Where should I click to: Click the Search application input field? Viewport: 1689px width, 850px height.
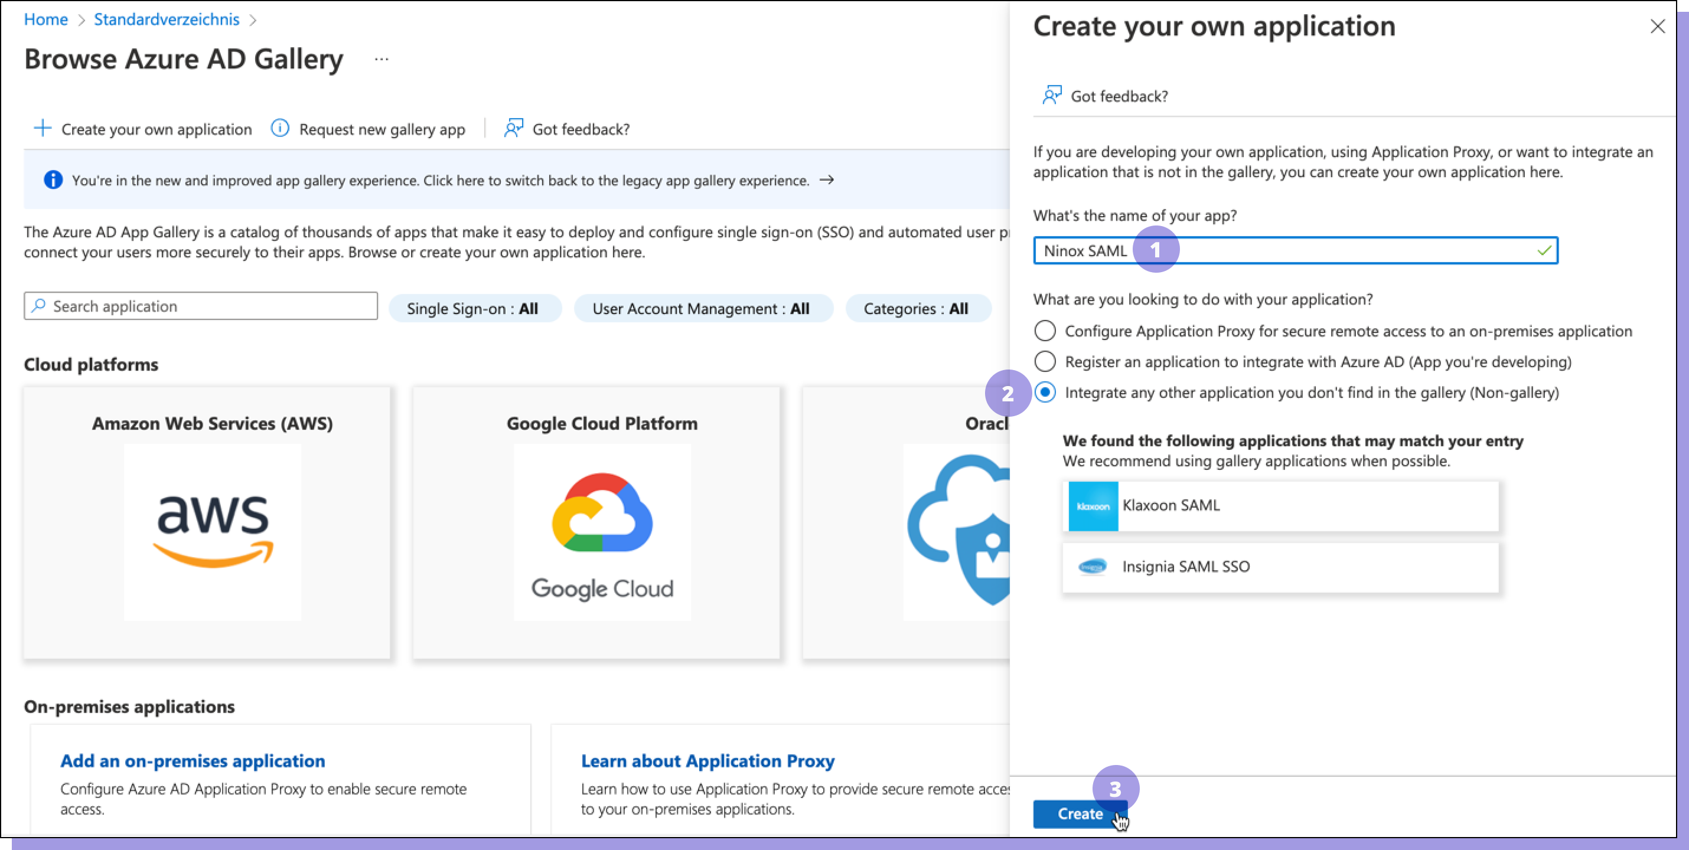click(x=201, y=306)
